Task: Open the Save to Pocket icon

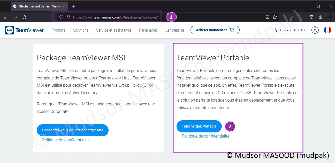Action: 311,17
